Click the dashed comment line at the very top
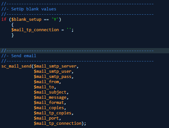Image resolution: width=169 pixels, height=128 pixels. 78,4
